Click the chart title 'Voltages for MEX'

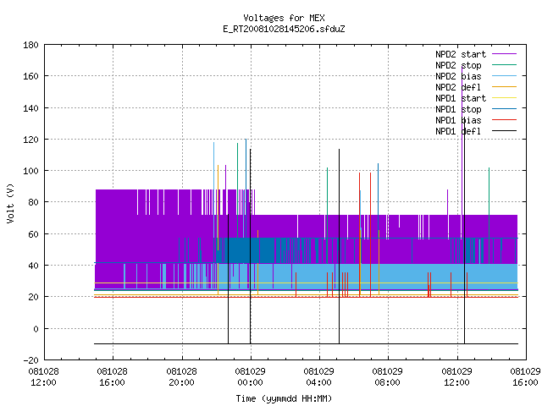tap(284, 18)
